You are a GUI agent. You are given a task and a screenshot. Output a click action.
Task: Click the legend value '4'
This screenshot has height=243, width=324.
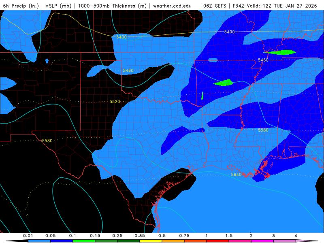point(296,236)
